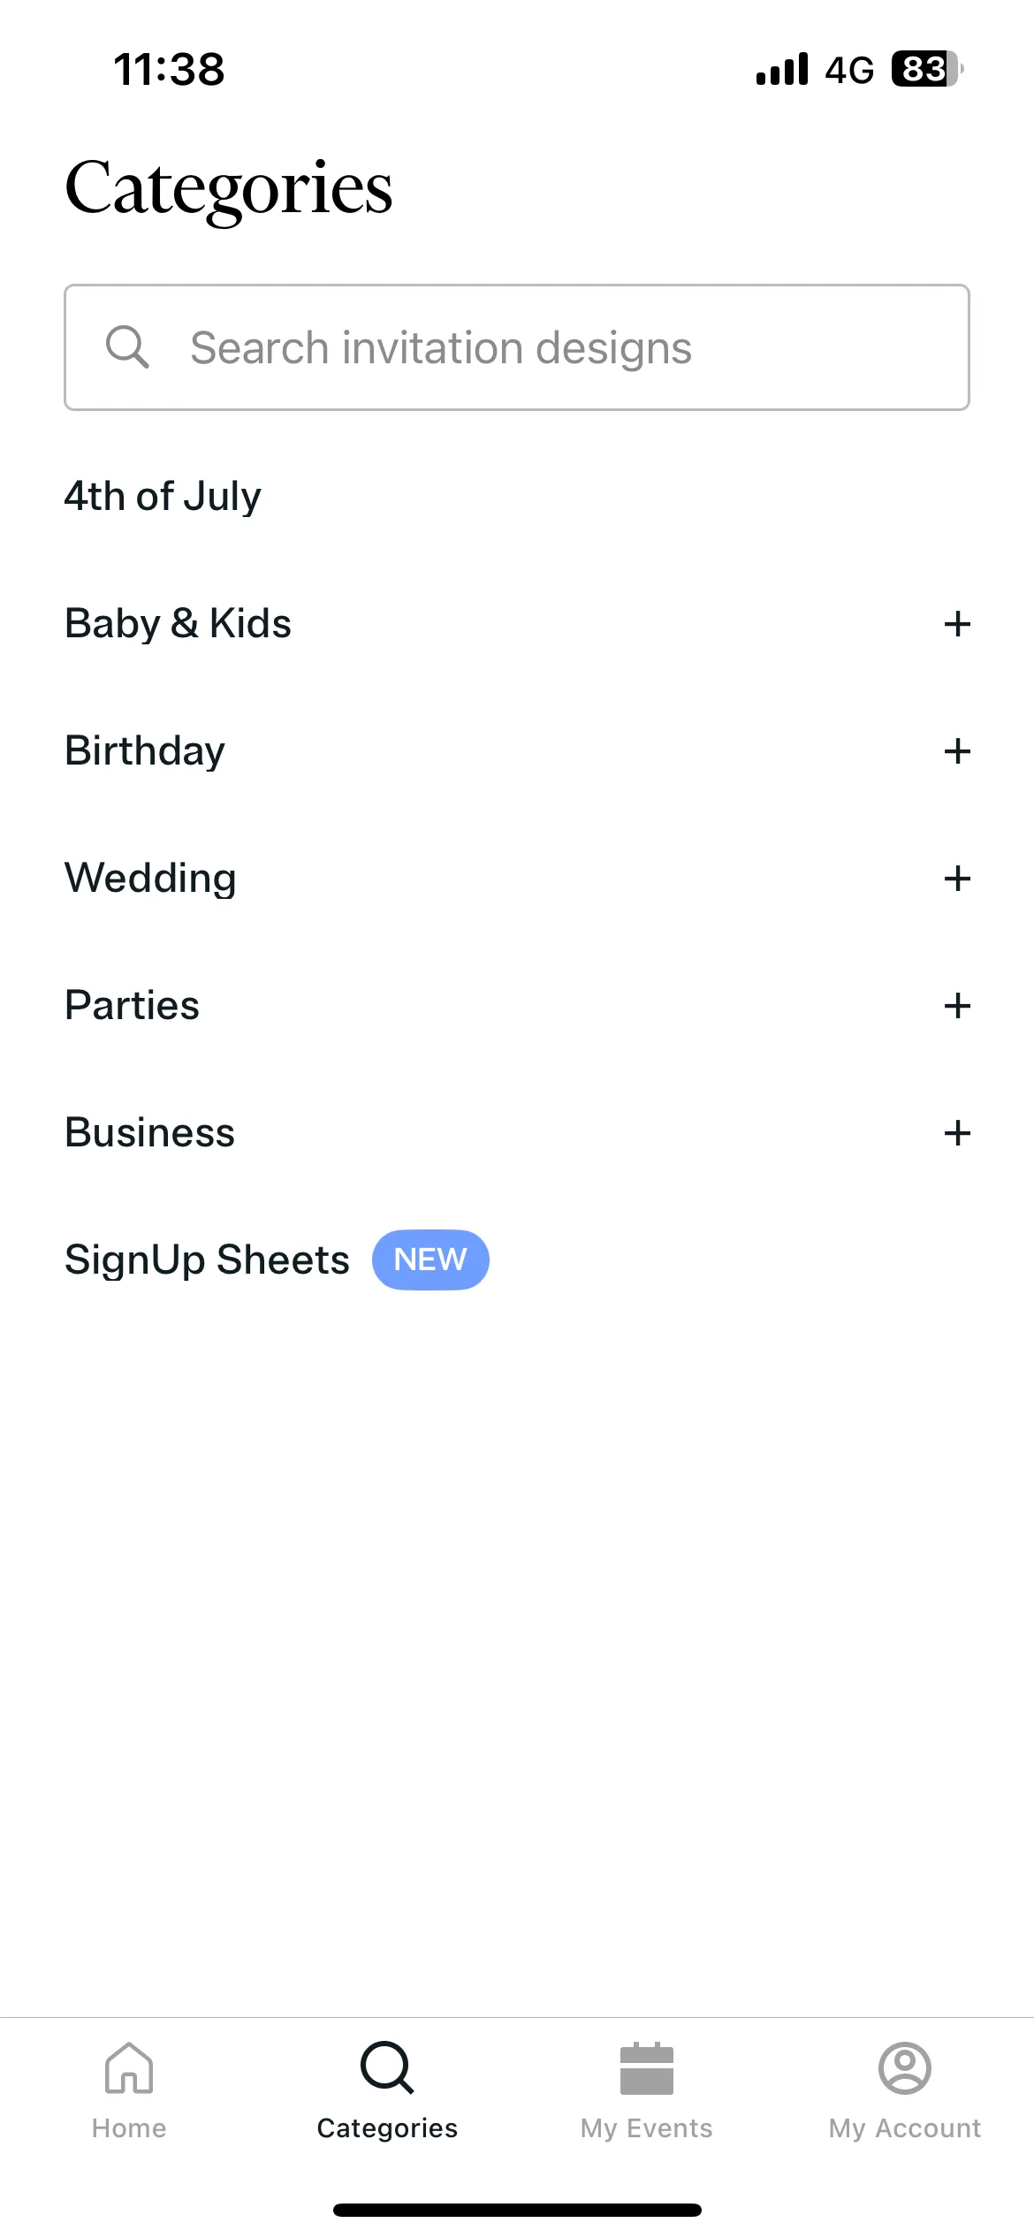Select the Wedding category label
This screenshot has width=1034, height=2238.
click(x=150, y=879)
